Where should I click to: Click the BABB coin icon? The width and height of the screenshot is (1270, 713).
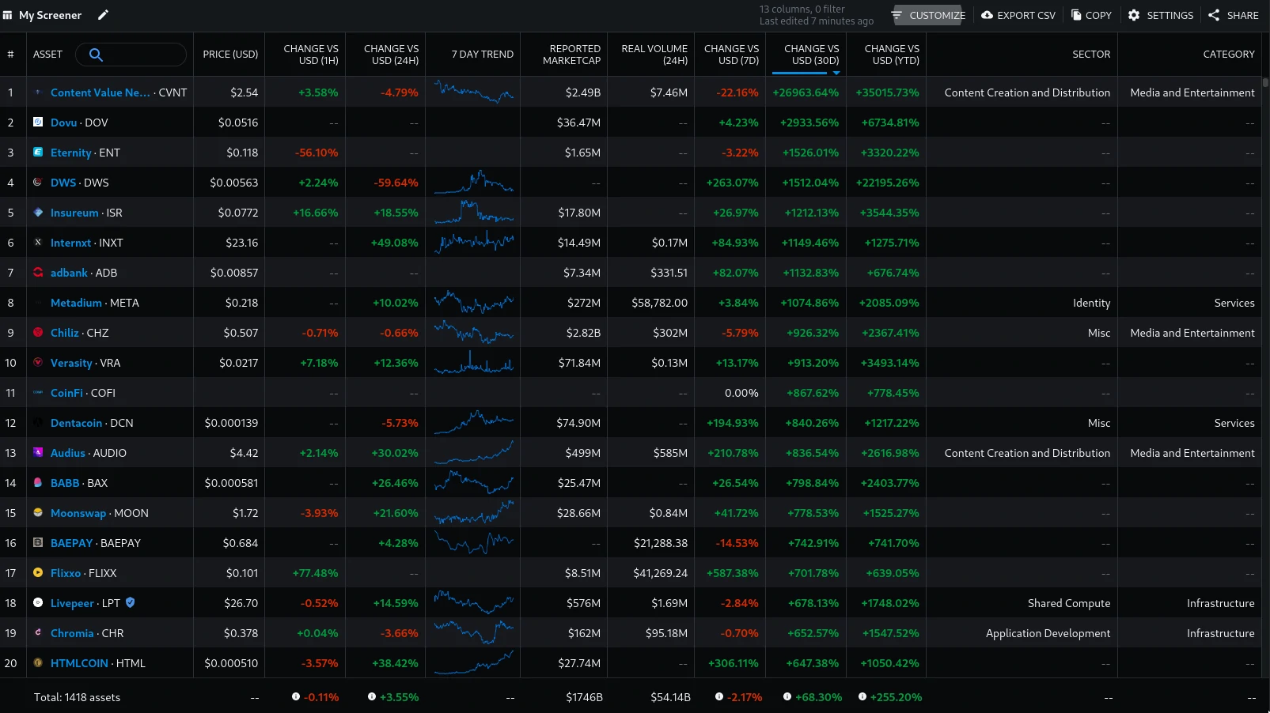point(38,483)
